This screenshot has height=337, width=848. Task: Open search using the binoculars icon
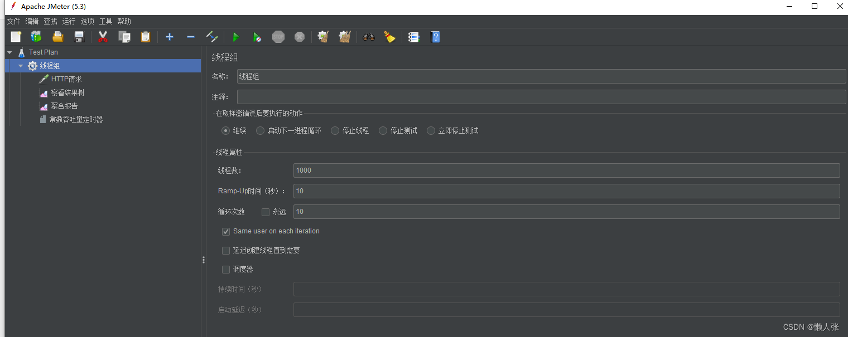click(x=368, y=37)
